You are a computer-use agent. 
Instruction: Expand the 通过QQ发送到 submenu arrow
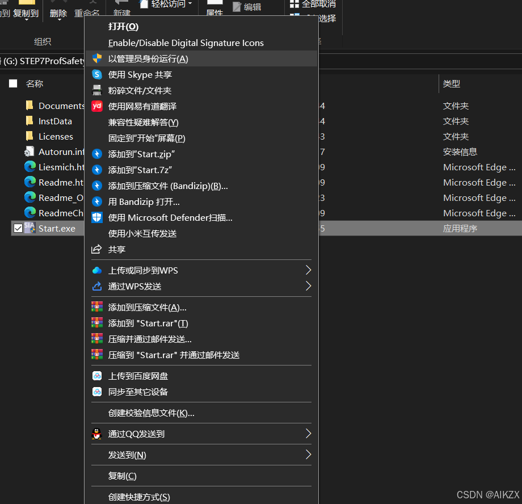click(x=308, y=434)
